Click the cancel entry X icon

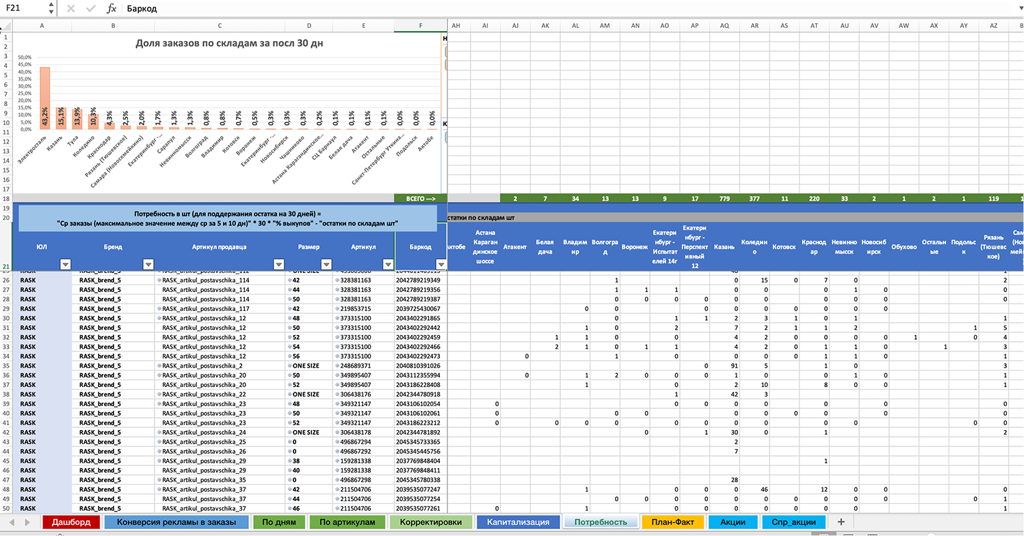click(x=71, y=9)
